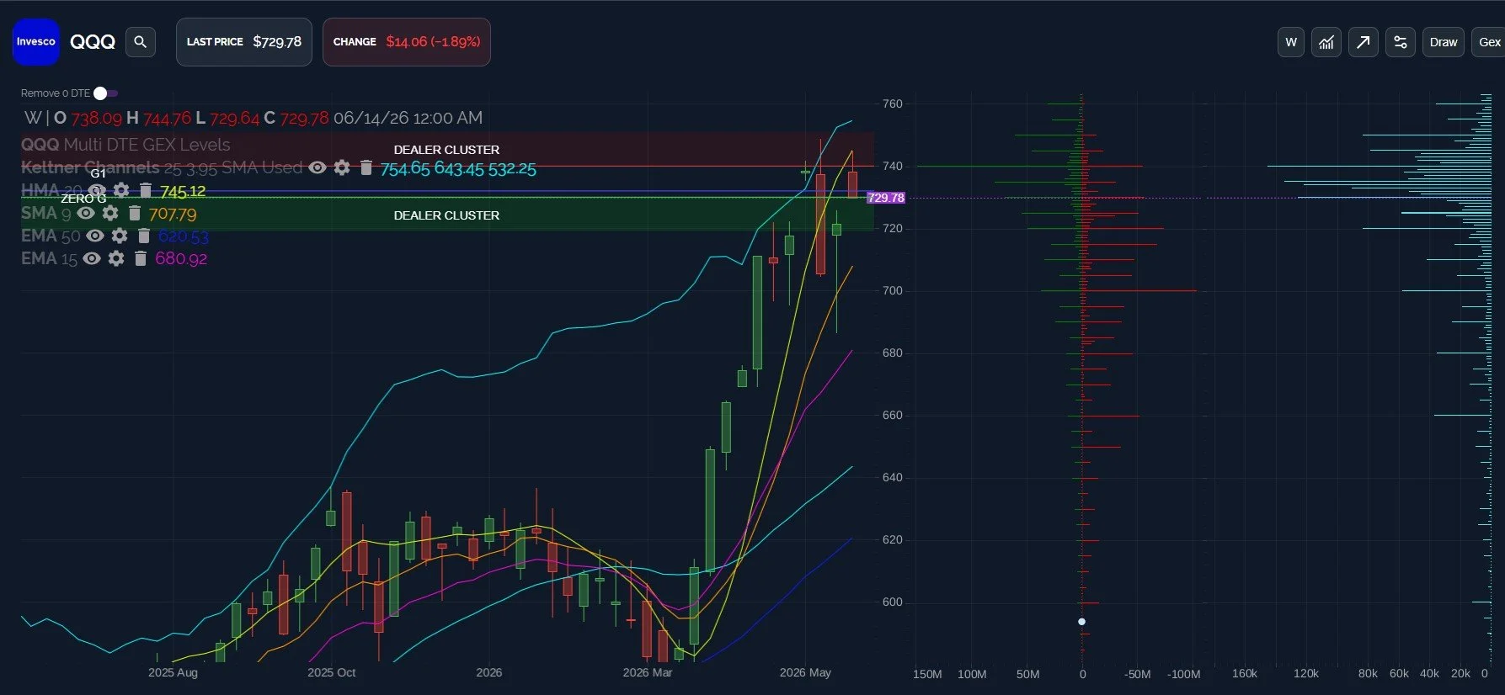The width and height of the screenshot is (1505, 695).
Task: Toggle visibility of HMA 20
Action: click(x=97, y=190)
